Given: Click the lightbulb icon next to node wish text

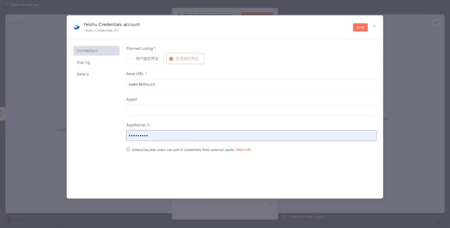Looking at the screenshot, I should 284,216.
